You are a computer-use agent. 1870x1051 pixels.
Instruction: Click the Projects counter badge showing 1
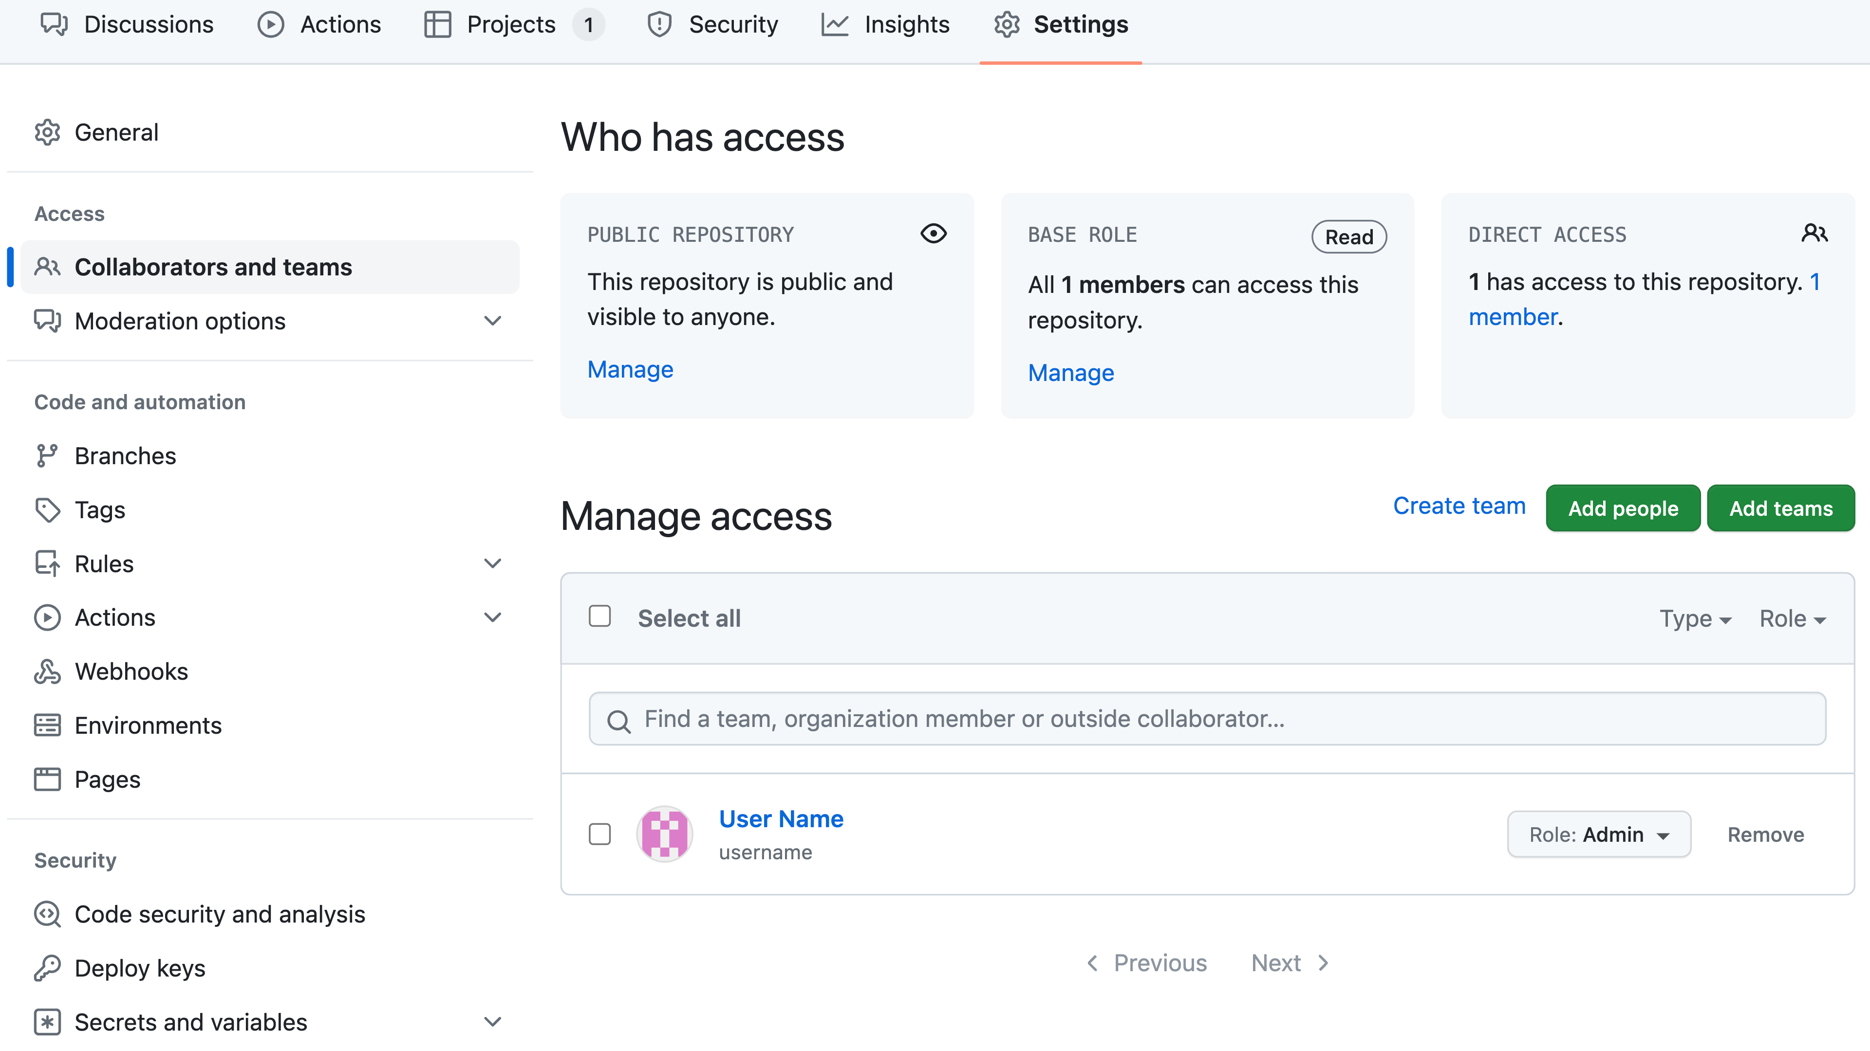coord(588,25)
